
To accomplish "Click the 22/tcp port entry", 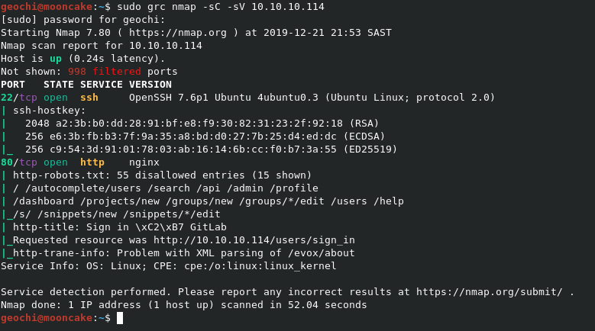I will tap(15, 98).
